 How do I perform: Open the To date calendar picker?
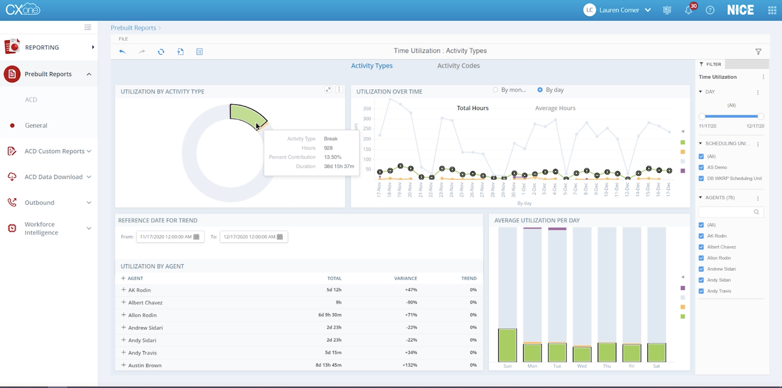[280, 237]
